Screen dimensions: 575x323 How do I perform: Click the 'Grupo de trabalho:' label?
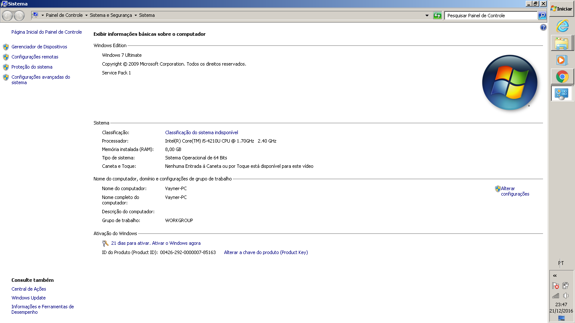(x=121, y=220)
